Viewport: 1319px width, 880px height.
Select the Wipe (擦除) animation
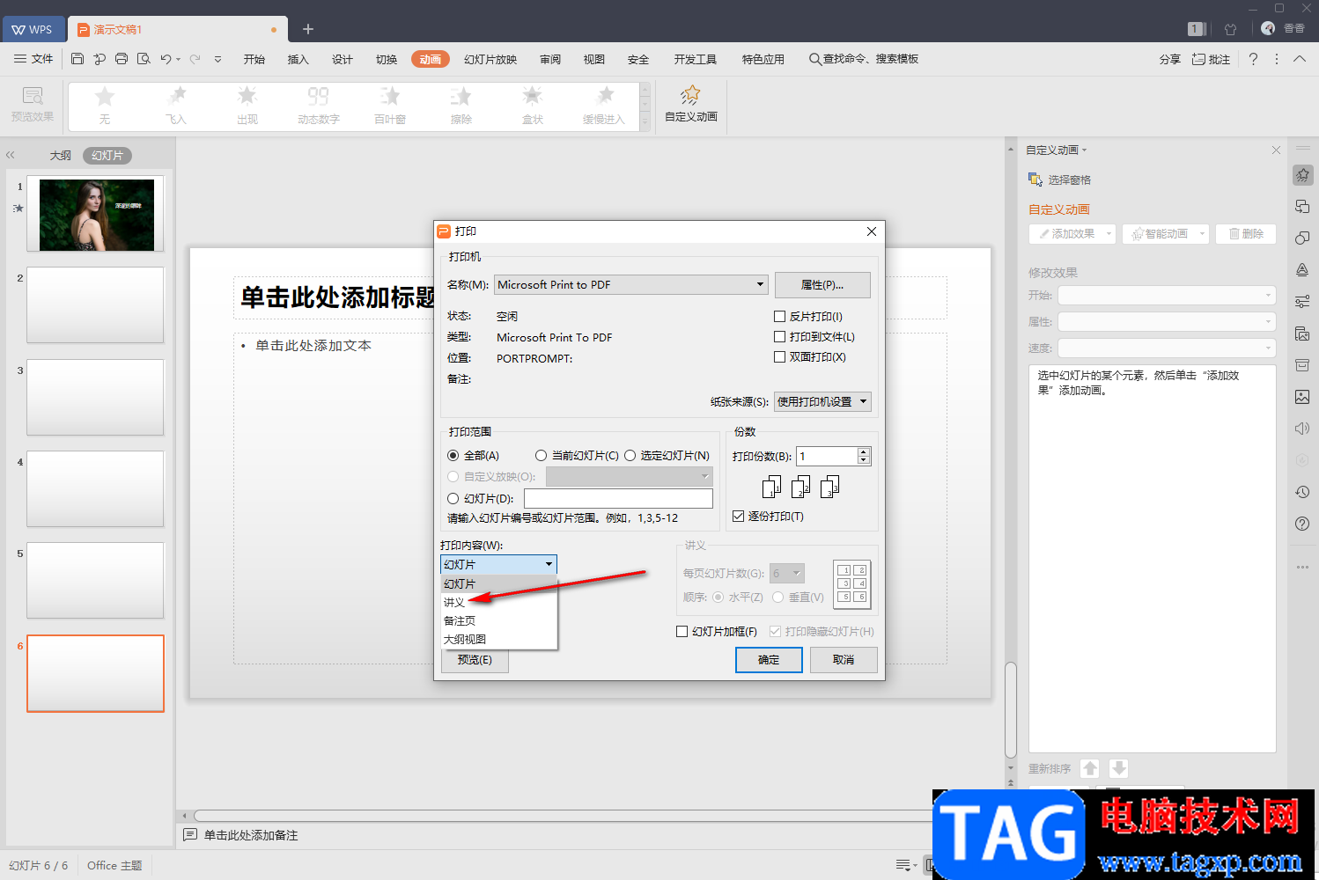(461, 106)
